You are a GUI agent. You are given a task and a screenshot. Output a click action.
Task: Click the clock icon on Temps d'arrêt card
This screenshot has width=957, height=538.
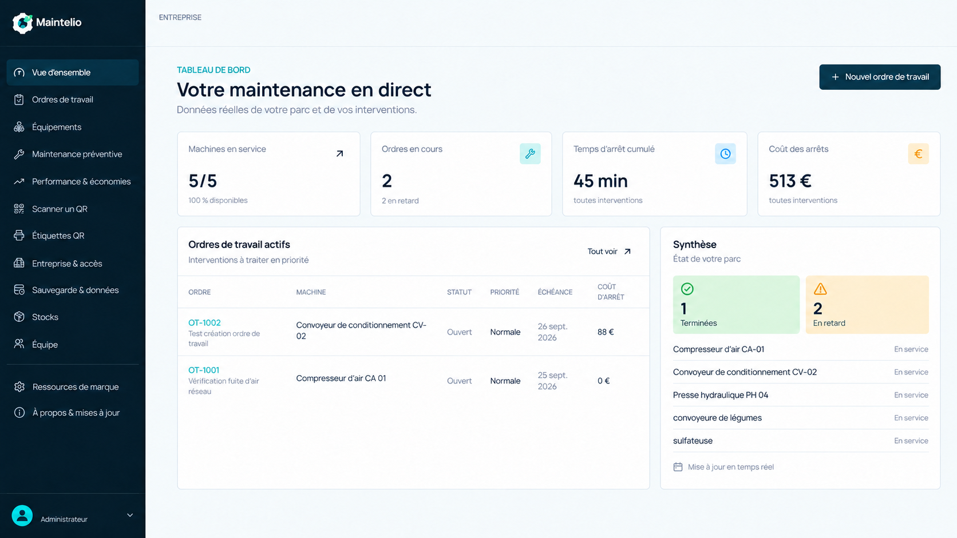[x=725, y=154]
